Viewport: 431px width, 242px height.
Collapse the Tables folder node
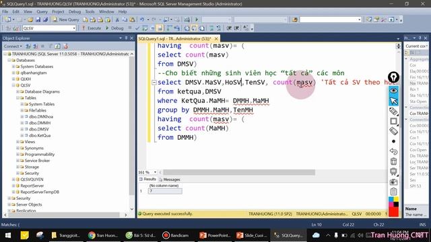pyautogui.click(x=18, y=98)
